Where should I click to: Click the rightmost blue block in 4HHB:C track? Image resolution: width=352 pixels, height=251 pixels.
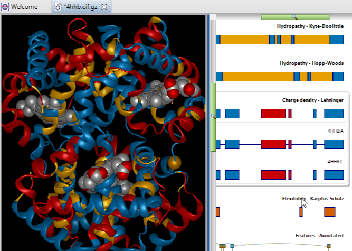[x=334, y=175]
